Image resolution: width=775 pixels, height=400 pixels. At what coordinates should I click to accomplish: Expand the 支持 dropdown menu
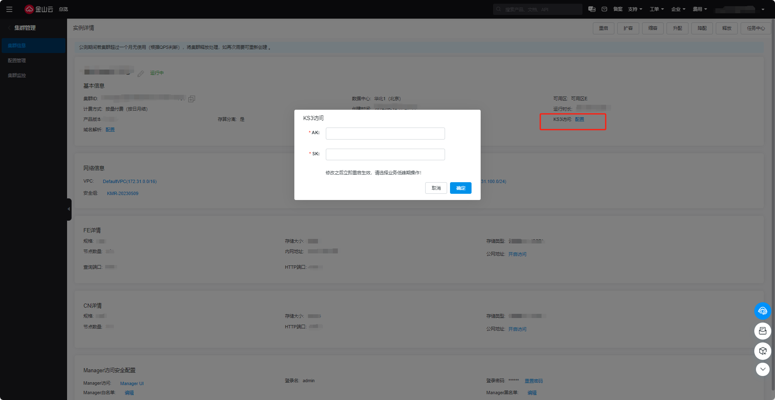(635, 9)
